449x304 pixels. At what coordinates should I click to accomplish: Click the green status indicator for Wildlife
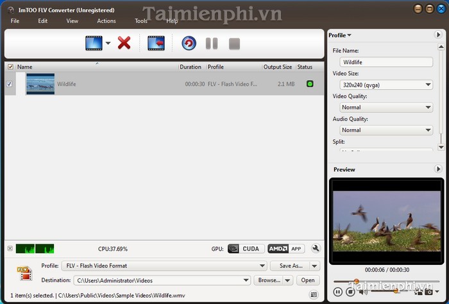coord(310,83)
